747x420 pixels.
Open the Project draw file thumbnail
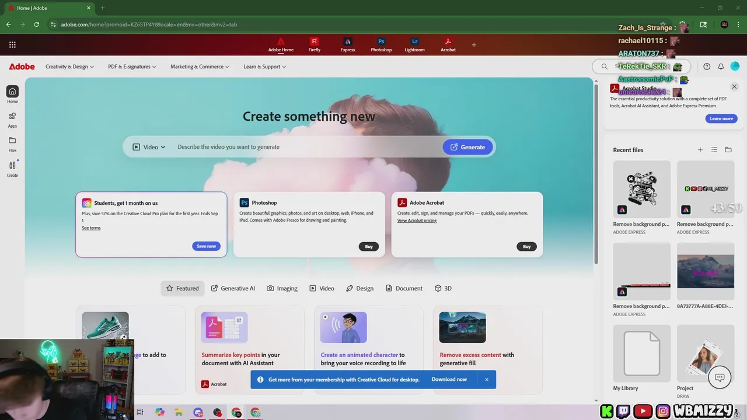click(x=706, y=353)
